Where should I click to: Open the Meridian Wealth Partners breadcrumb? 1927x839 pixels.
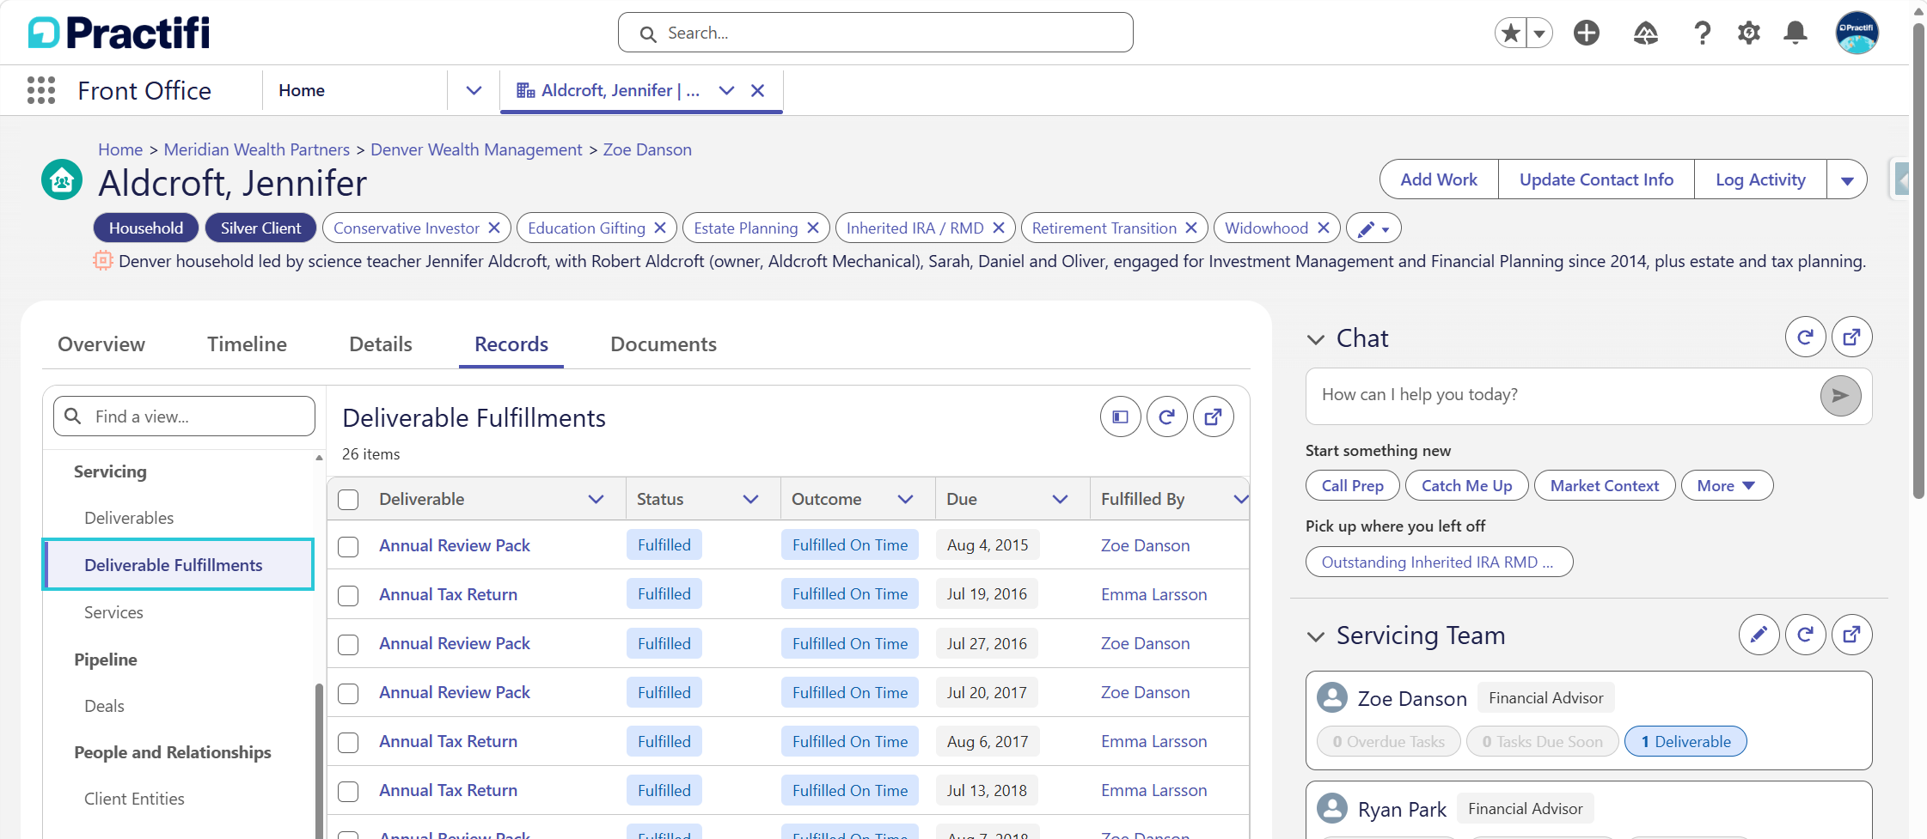tap(257, 149)
